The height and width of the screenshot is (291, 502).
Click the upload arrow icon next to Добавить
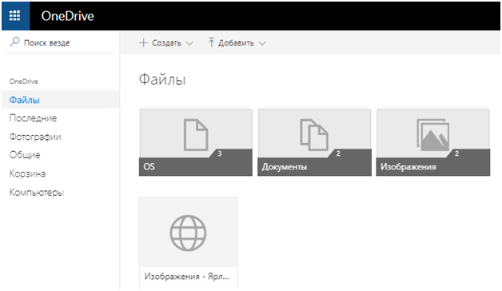(211, 42)
